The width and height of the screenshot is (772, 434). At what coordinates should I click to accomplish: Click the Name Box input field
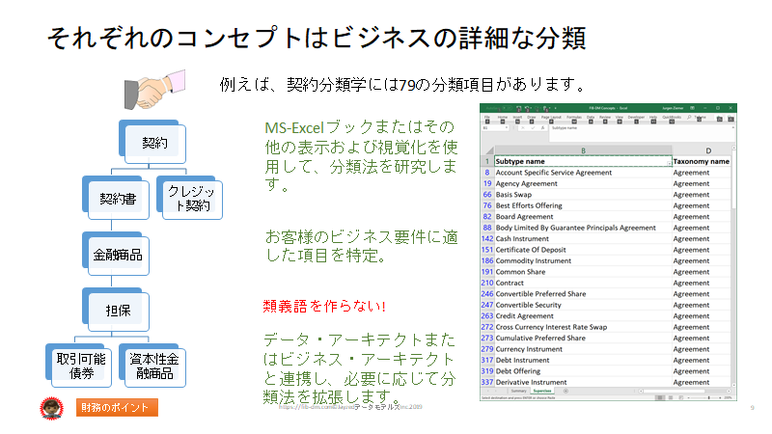495,128
